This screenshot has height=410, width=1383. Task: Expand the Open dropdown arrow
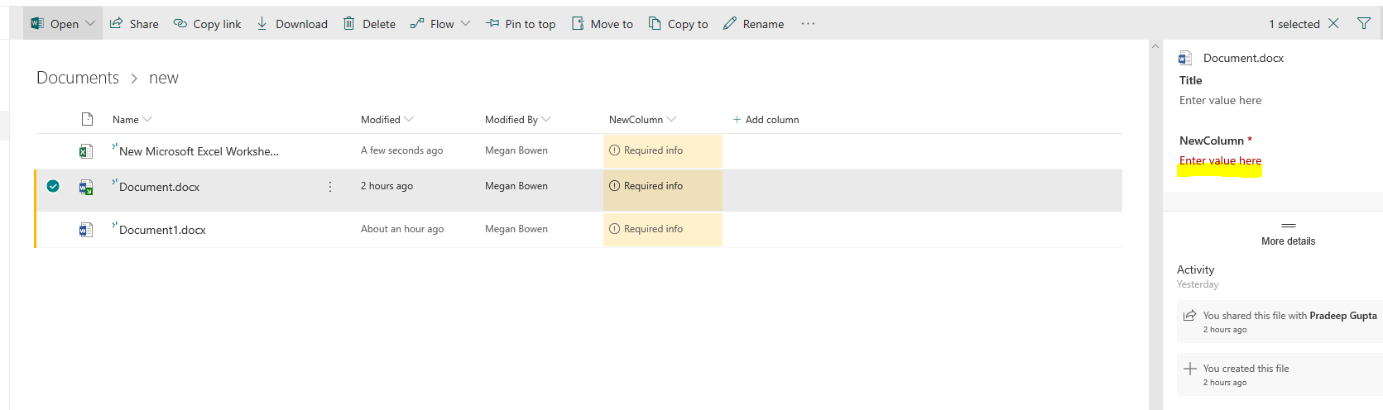click(x=90, y=24)
